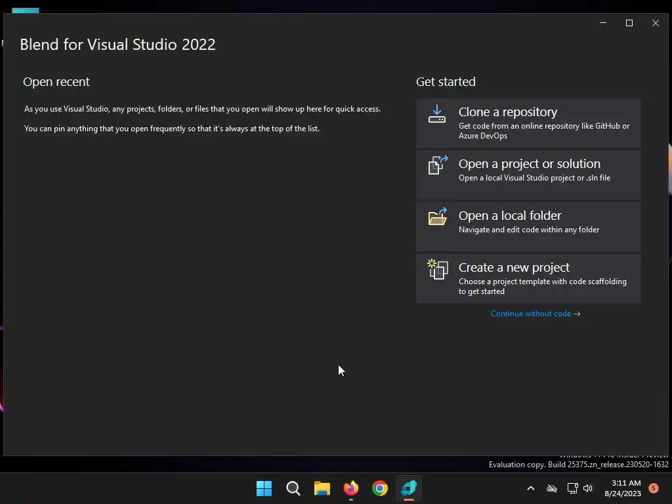Start Create a new project title
Image resolution: width=672 pixels, height=504 pixels.
(514, 268)
